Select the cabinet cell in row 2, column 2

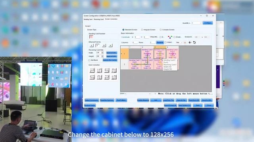click(147, 64)
